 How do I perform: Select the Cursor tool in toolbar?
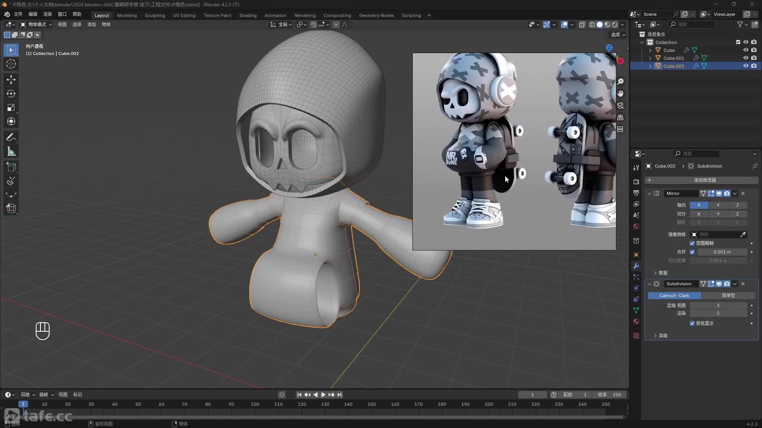(11, 64)
